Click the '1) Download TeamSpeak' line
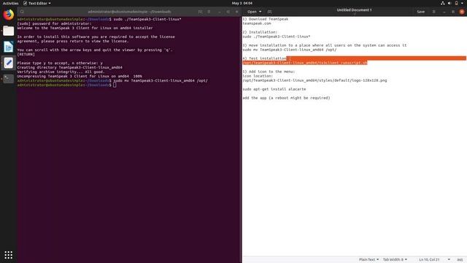 (x=266, y=19)
